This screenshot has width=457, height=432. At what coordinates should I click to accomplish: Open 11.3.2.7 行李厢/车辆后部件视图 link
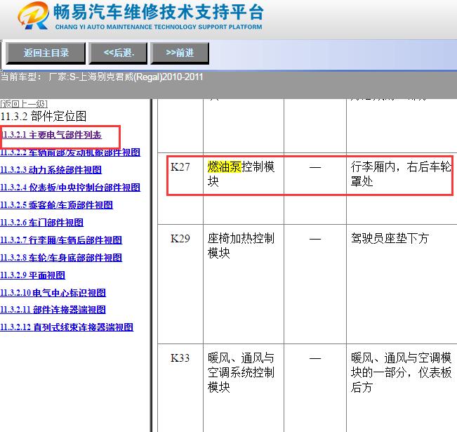click(x=61, y=240)
